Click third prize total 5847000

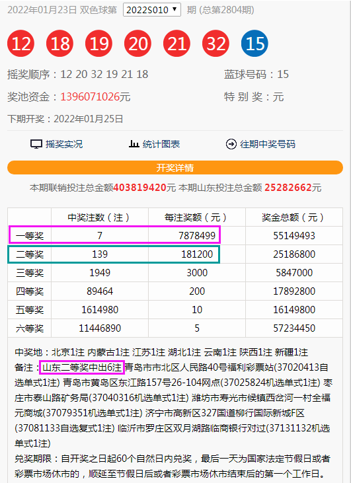click(x=294, y=273)
